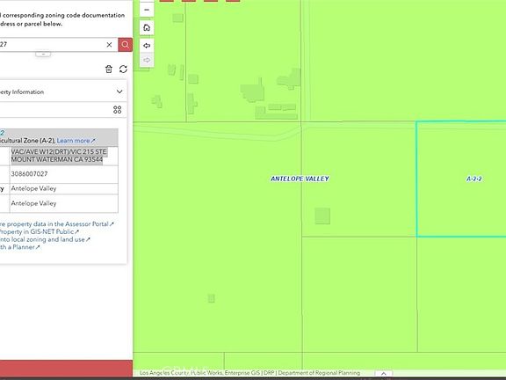This screenshot has width=506, height=380.
Task: Open the Planner contact link
Action: pyautogui.click(x=19, y=247)
